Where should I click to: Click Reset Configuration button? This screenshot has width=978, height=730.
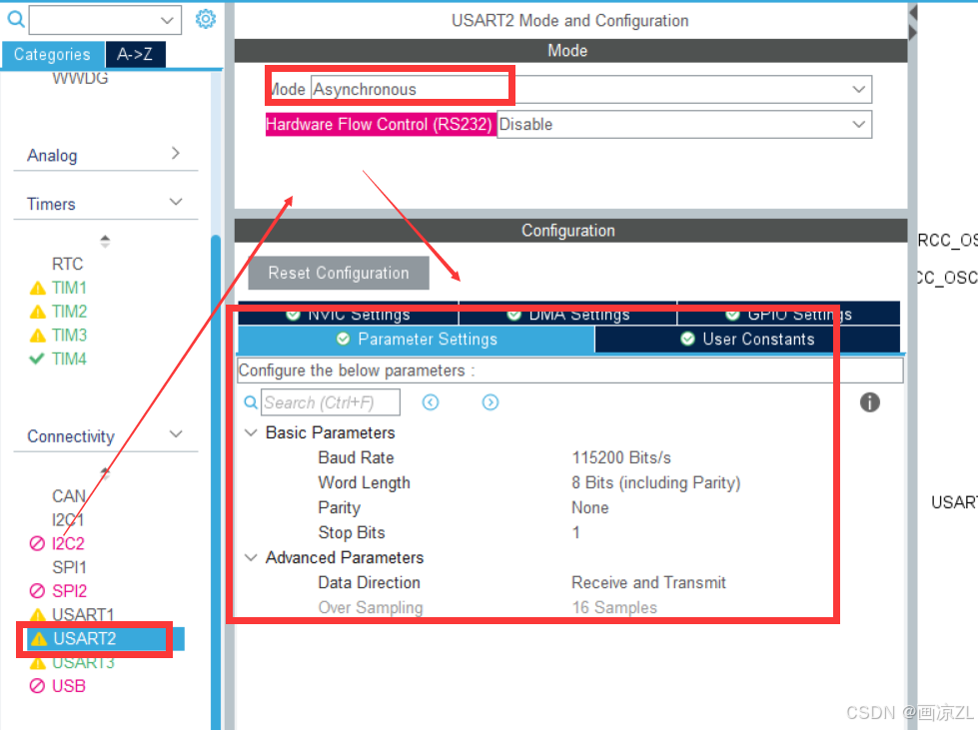(339, 273)
